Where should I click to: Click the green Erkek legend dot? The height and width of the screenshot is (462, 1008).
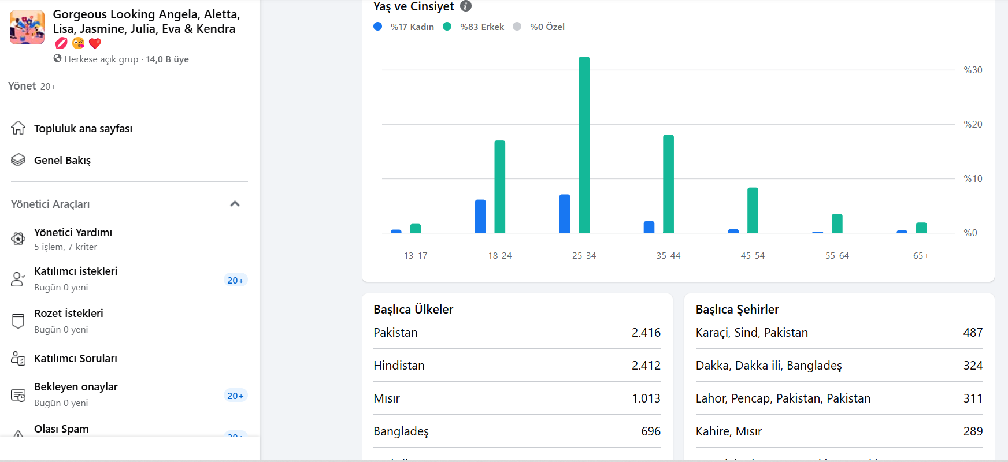(447, 27)
